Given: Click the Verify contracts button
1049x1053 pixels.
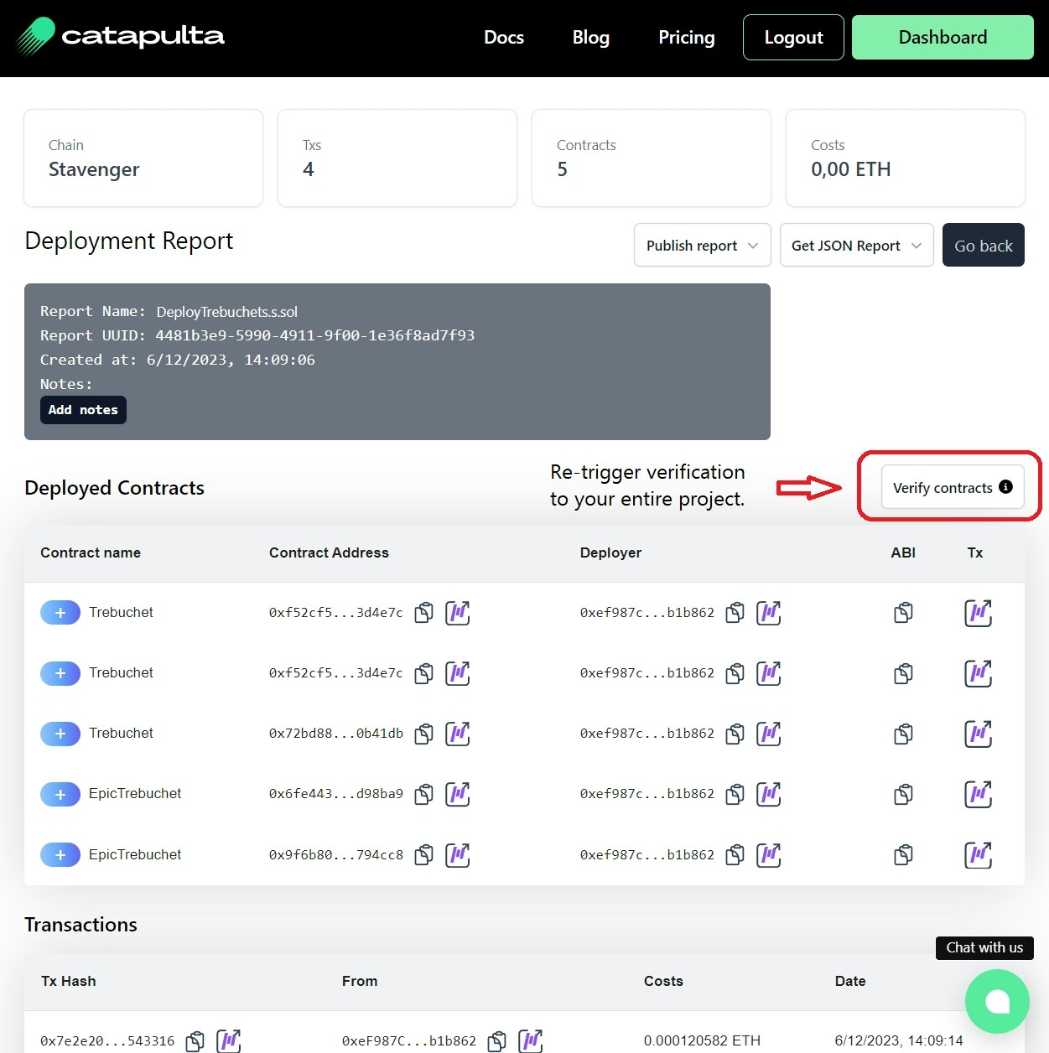Looking at the screenshot, I should (x=952, y=487).
